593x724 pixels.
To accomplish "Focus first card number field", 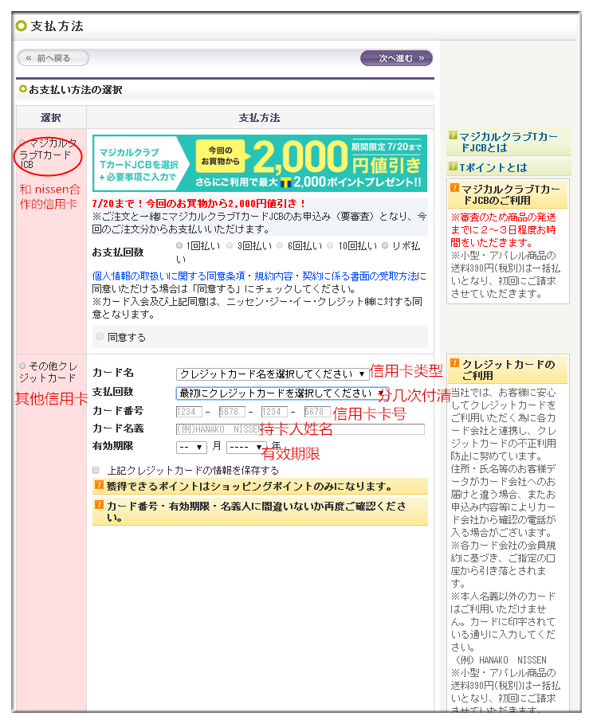I will (189, 412).
